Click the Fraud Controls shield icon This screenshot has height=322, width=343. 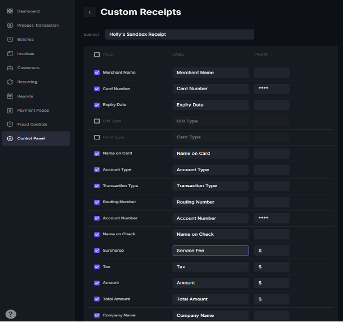[10, 124]
